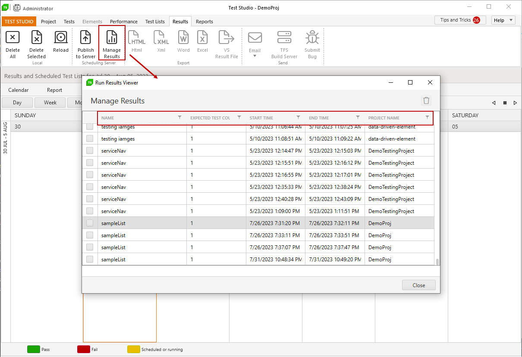Check the first testing iamges row checkbox
522x357 pixels.
tap(90, 127)
